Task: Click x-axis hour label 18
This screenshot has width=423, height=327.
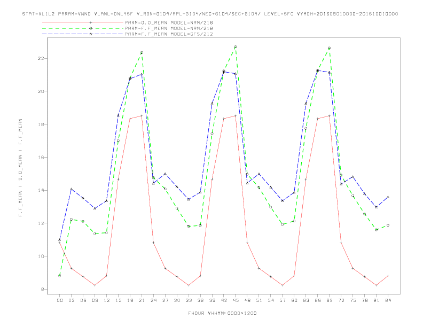Action: click(130, 300)
